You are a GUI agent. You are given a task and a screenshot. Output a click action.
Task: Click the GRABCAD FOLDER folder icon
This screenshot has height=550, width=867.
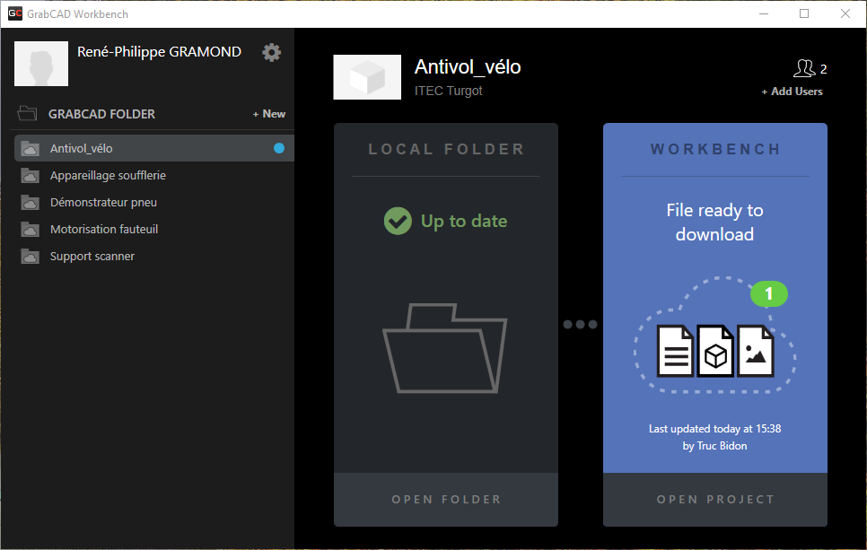[x=27, y=113]
